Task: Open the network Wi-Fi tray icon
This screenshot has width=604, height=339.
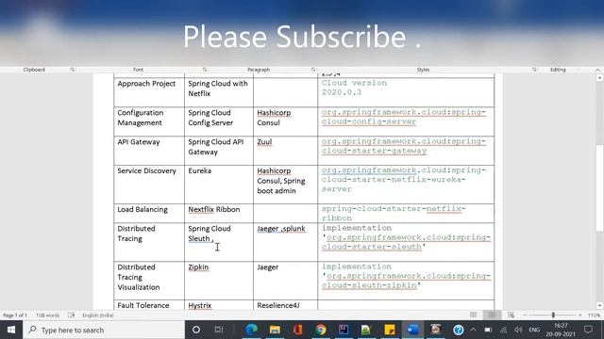Action: [503, 330]
